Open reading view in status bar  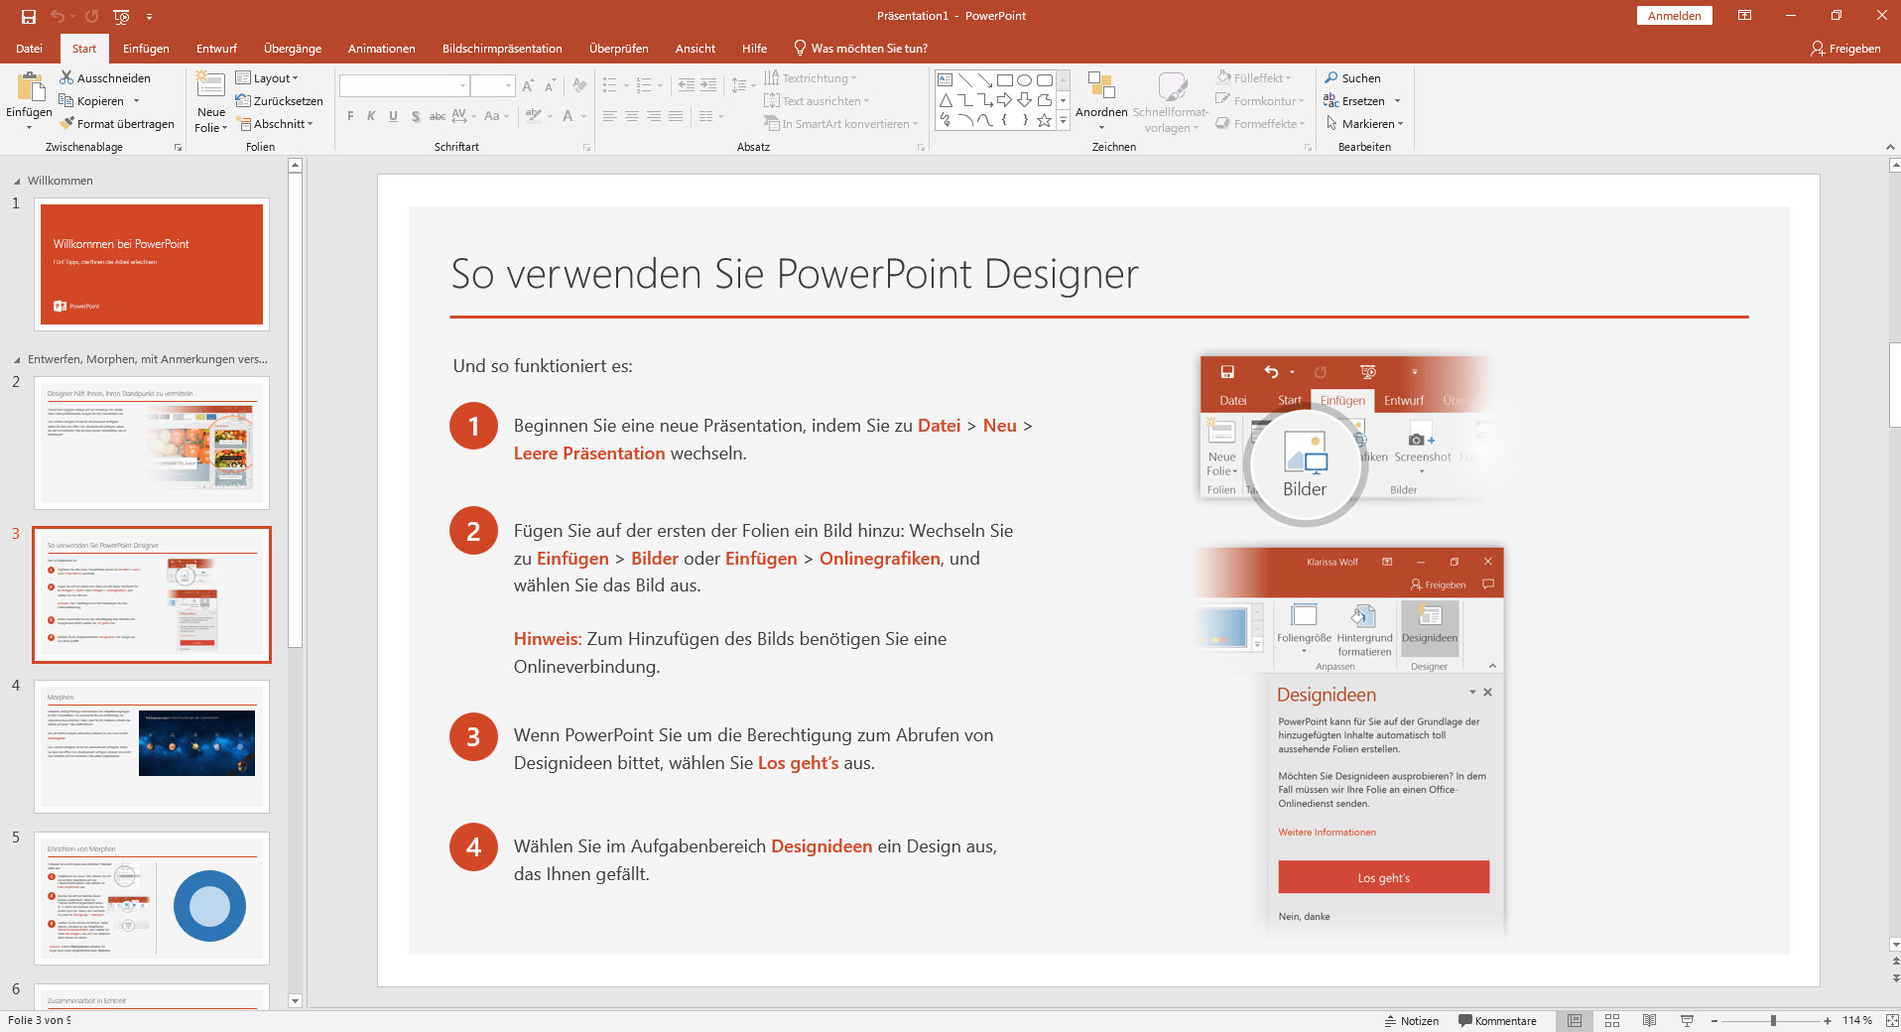pos(1649,1020)
